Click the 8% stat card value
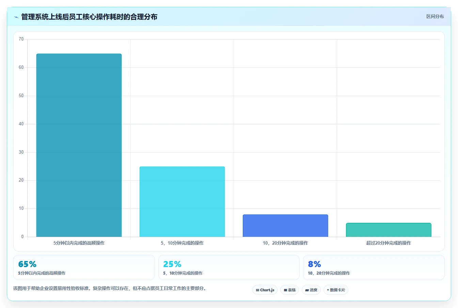The height and width of the screenshot is (308, 458). coord(315,264)
